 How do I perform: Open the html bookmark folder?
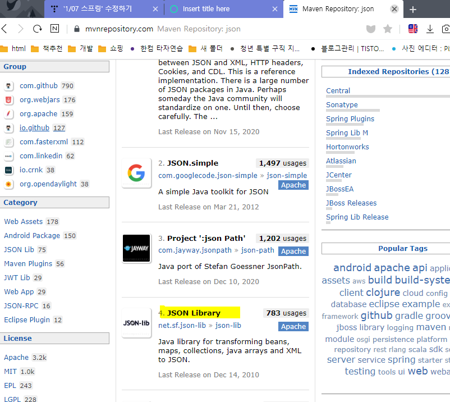point(13,48)
